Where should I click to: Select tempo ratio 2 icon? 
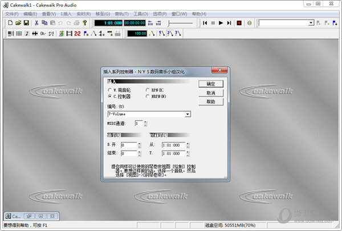click(x=170, y=34)
